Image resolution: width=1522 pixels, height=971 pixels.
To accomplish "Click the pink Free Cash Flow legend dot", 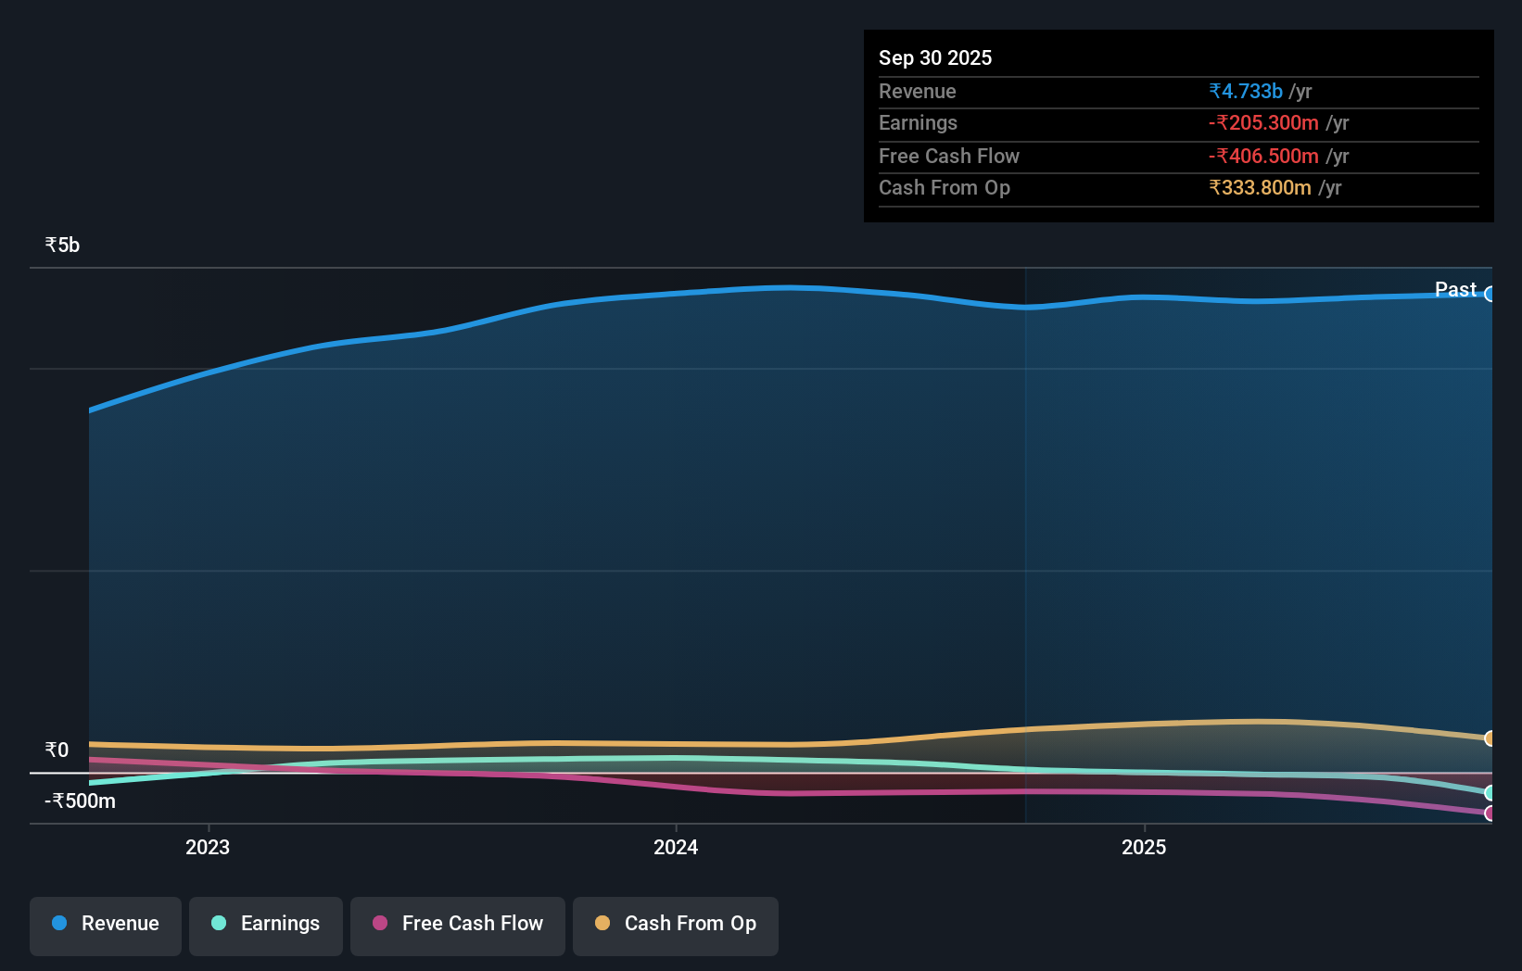I will pos(380,924).
